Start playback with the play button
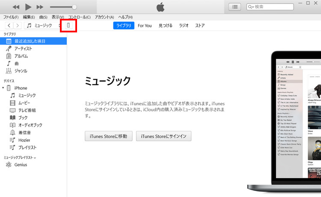Screen dimensions: 321x197 (x=28, y=7)
